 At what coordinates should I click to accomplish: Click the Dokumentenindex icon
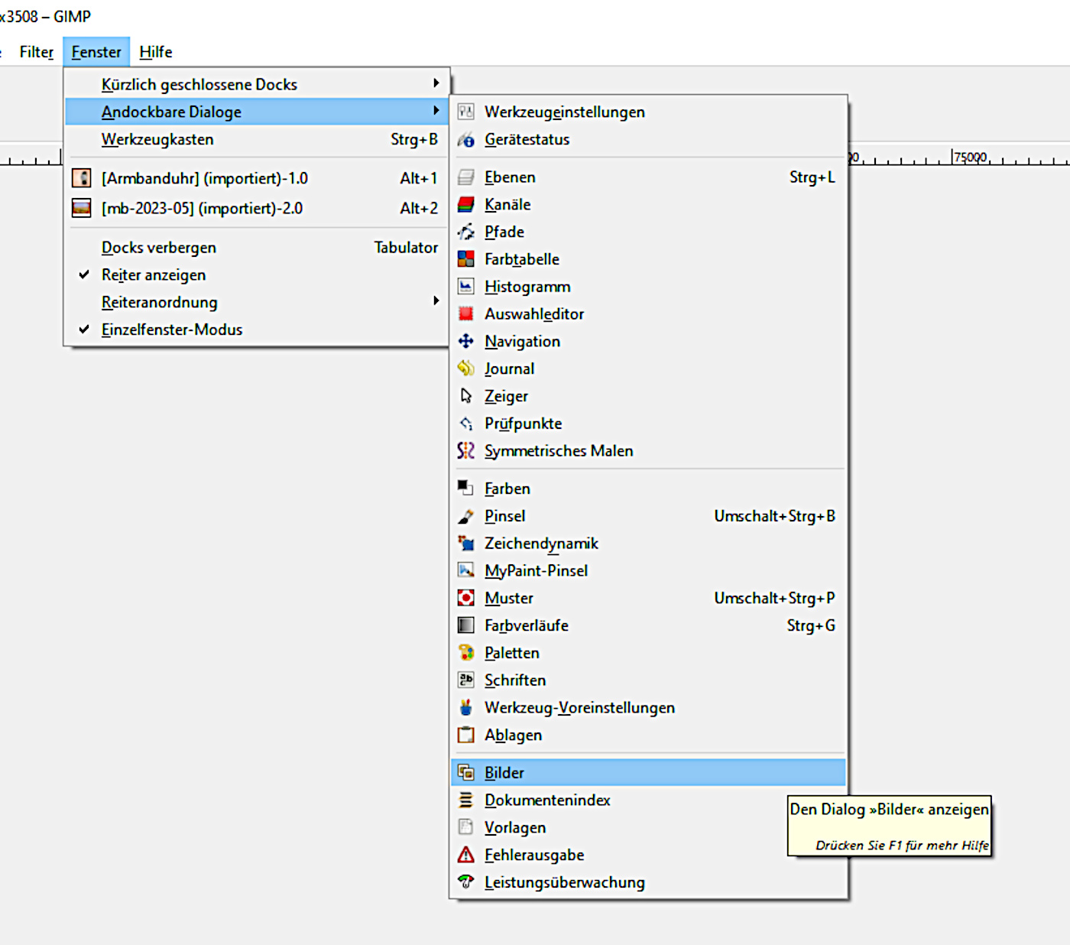click(x=465, y=800)
